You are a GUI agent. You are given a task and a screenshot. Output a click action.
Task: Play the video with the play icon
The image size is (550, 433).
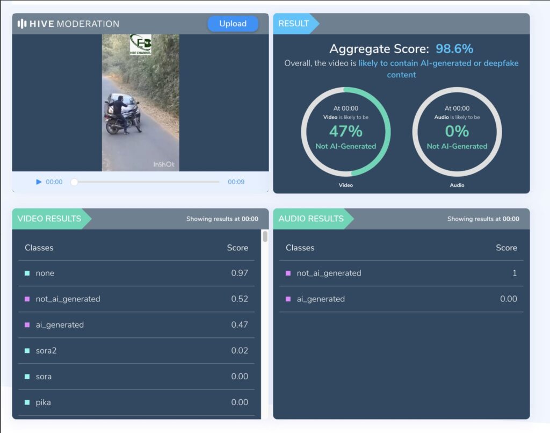click(x=39, y=182)
